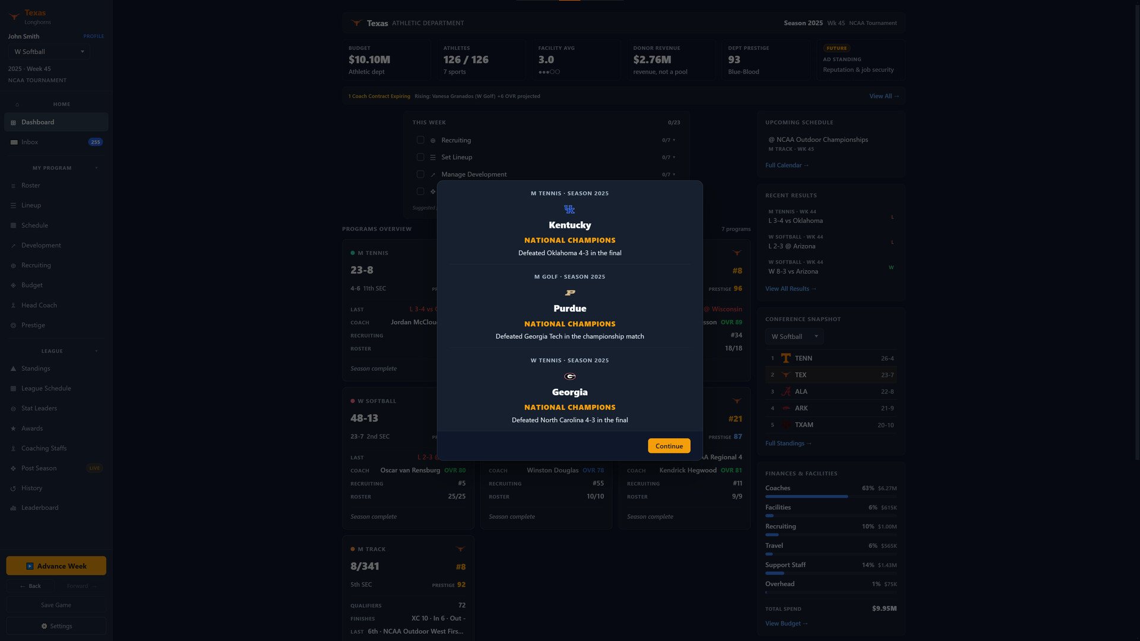The image size is (1140, 641).
Task: Open the Development icon in the sidebar
Action: point(13,246)
